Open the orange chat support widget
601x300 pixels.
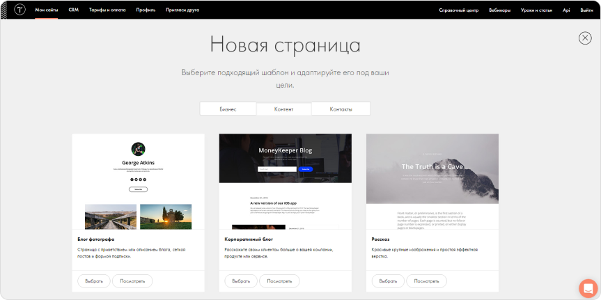click(x=588, y=287)
